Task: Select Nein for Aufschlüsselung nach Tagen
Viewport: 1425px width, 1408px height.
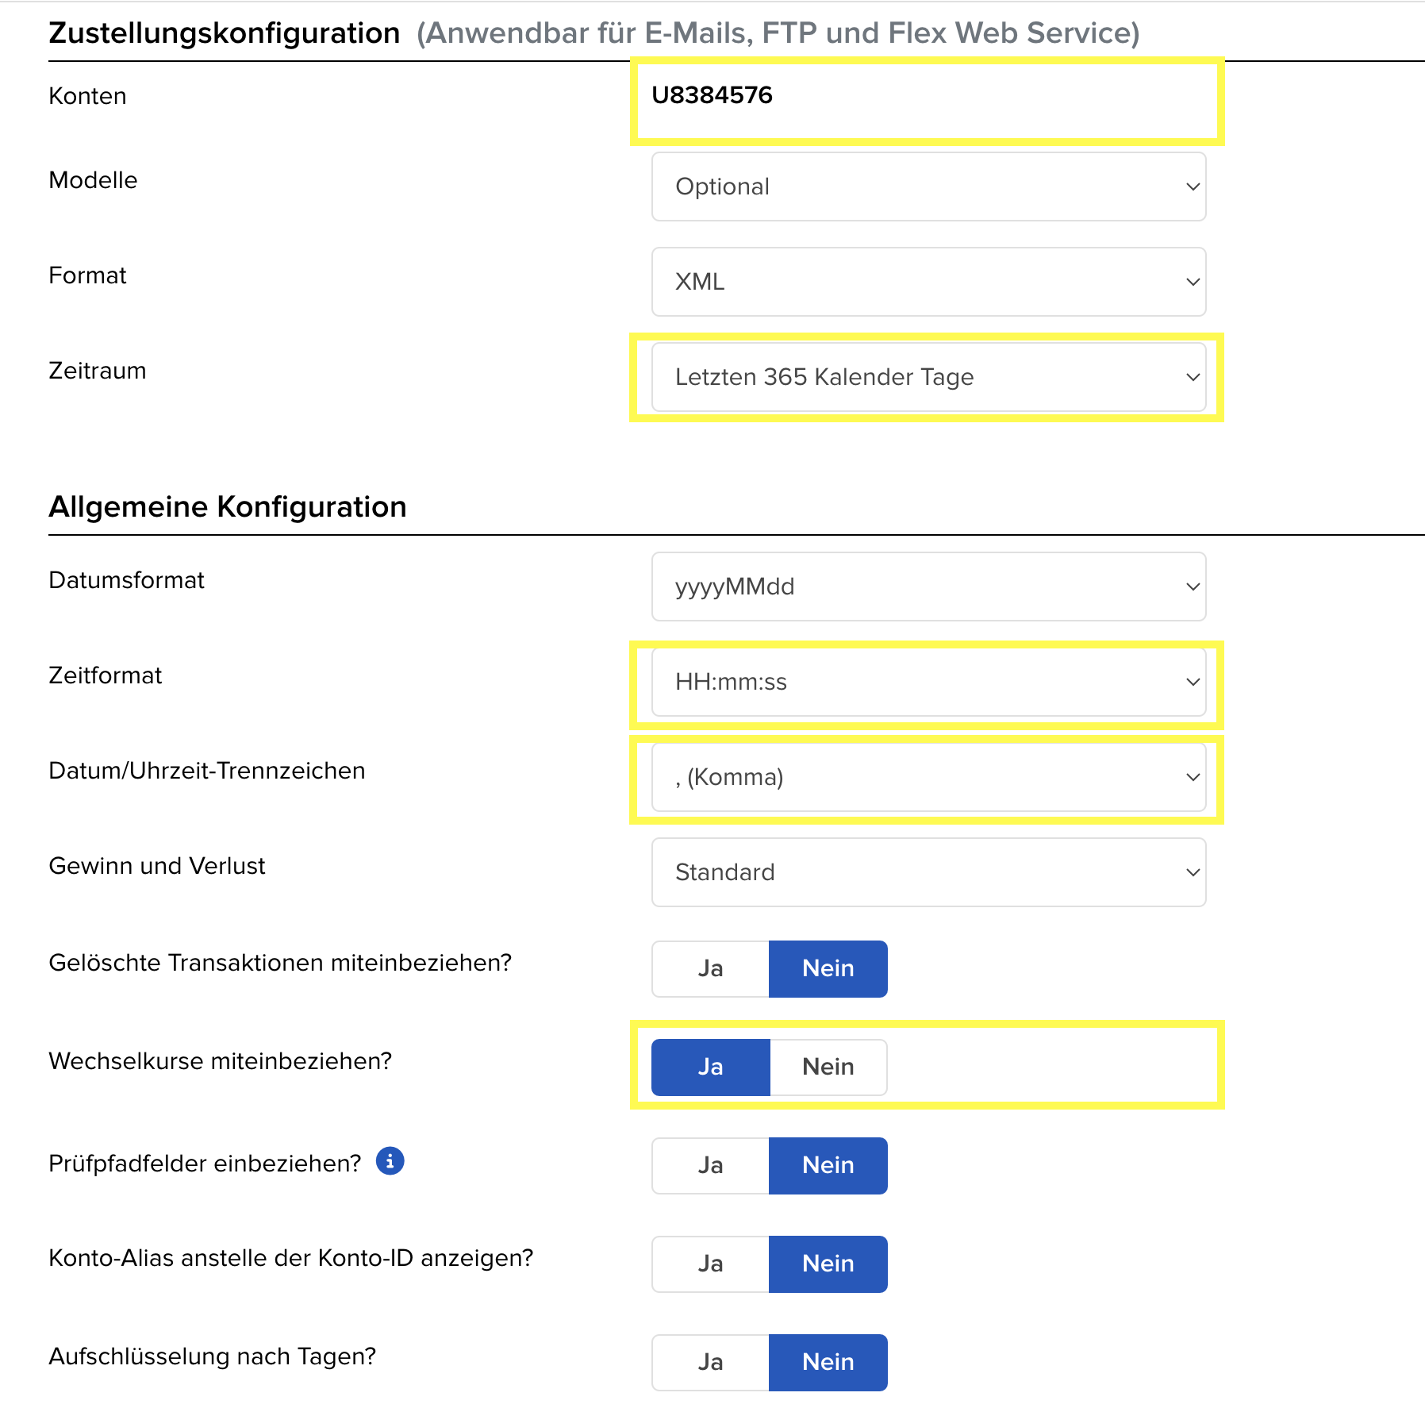Action: [828, 1362]
